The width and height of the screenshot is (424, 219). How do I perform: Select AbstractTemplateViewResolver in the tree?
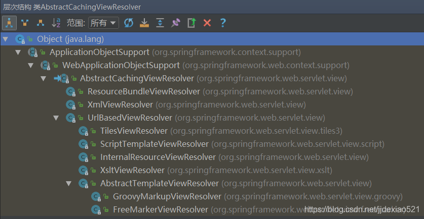click(x=159, y=184)
